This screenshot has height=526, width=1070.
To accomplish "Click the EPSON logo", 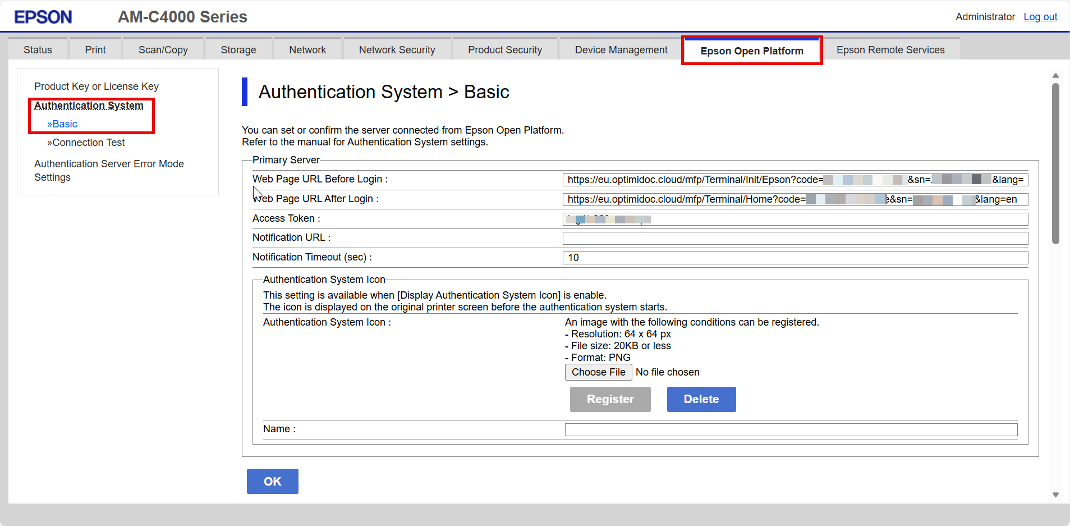I will 43,17.
